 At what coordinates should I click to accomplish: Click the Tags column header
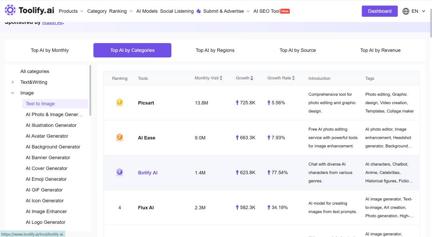(370, 78)
